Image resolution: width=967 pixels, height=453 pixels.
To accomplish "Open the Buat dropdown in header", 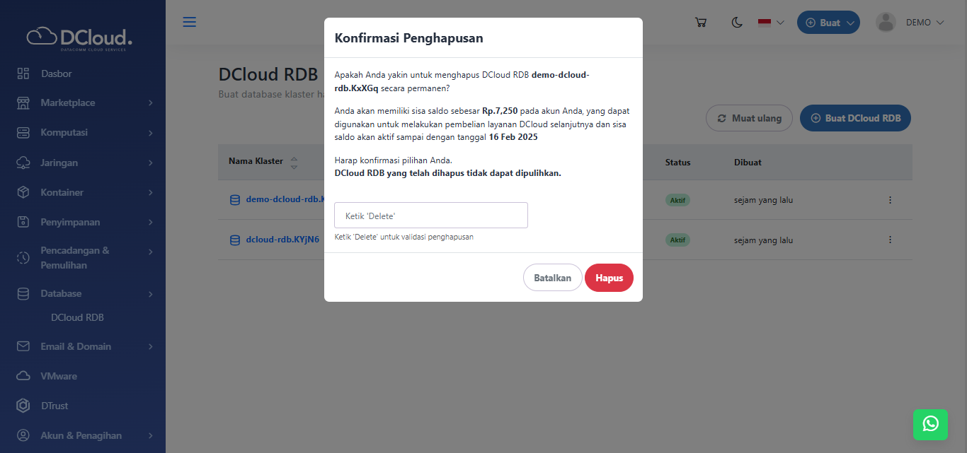I will tap(828, 23).
